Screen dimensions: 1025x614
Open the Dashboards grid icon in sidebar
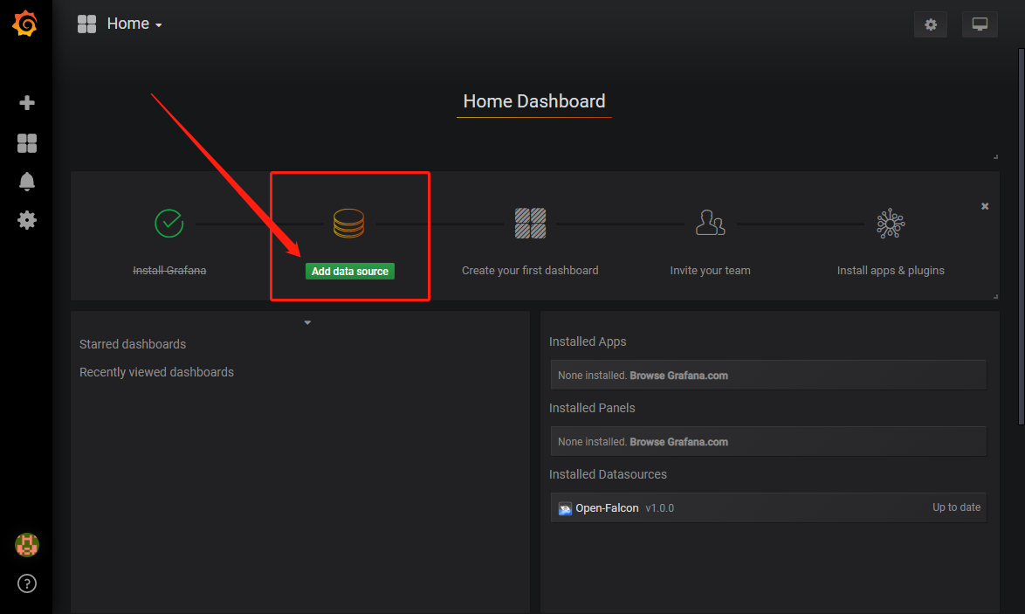pos(26,142)
